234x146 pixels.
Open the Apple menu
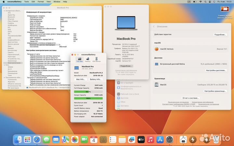4,2
